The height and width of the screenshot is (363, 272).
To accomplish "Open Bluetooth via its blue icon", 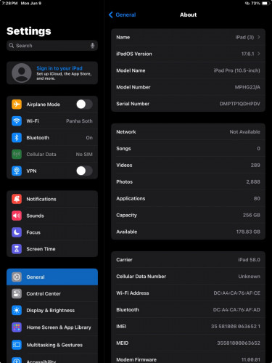I will [x=17, y=137].
